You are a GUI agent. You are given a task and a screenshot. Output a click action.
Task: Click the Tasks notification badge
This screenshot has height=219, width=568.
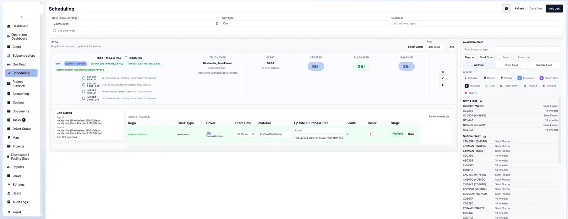click(x=24, y=120)
